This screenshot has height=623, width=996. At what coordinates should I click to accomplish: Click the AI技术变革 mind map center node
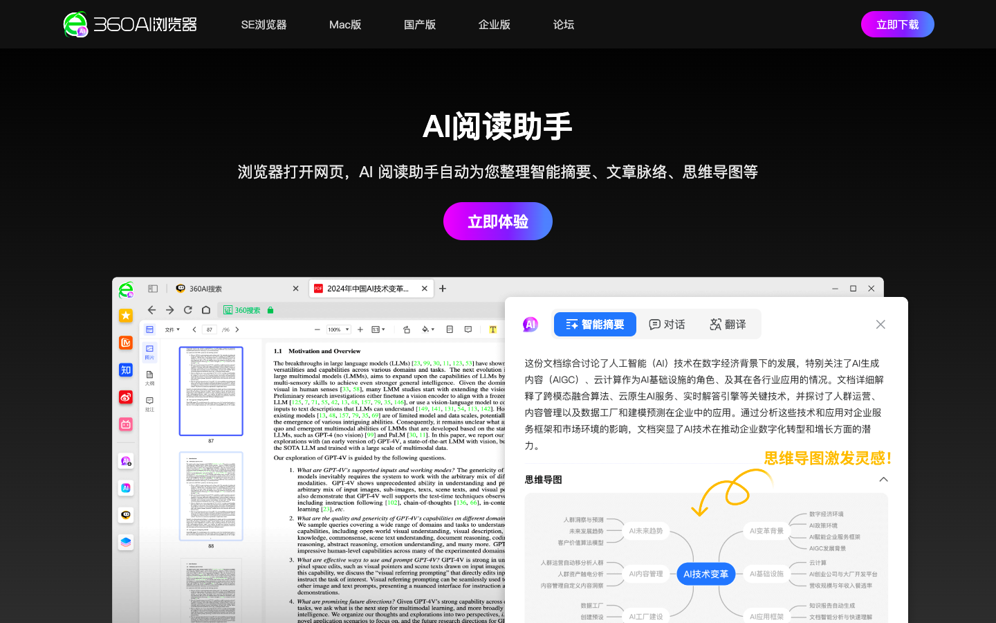(705, 574)
